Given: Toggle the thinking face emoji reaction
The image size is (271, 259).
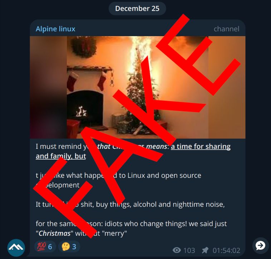Looking at the screenshot, I should coord(69,246).
